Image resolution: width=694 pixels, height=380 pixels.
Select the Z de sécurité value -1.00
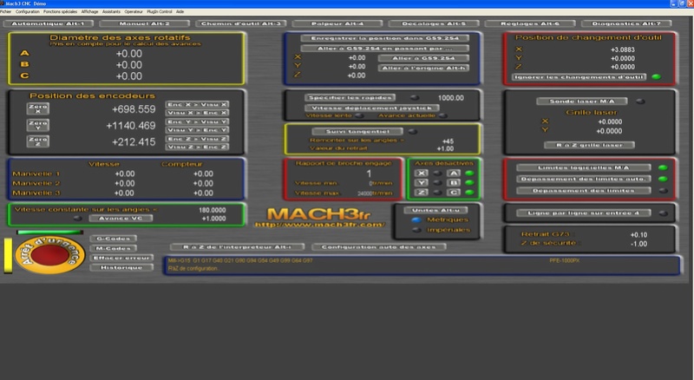click(638, 244)
